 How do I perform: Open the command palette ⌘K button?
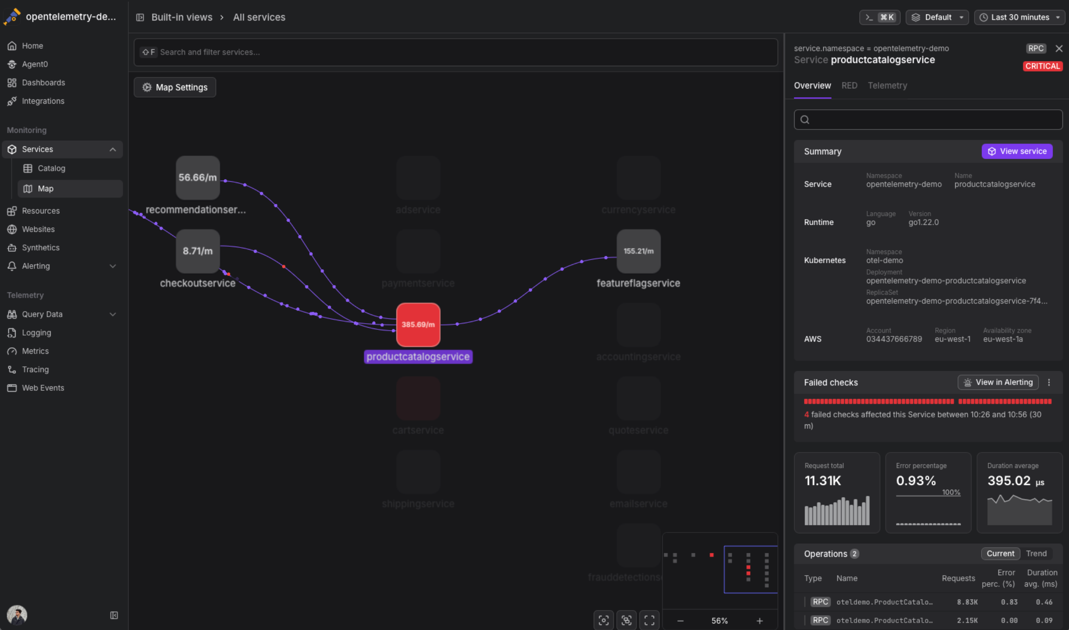coord(880,17)
